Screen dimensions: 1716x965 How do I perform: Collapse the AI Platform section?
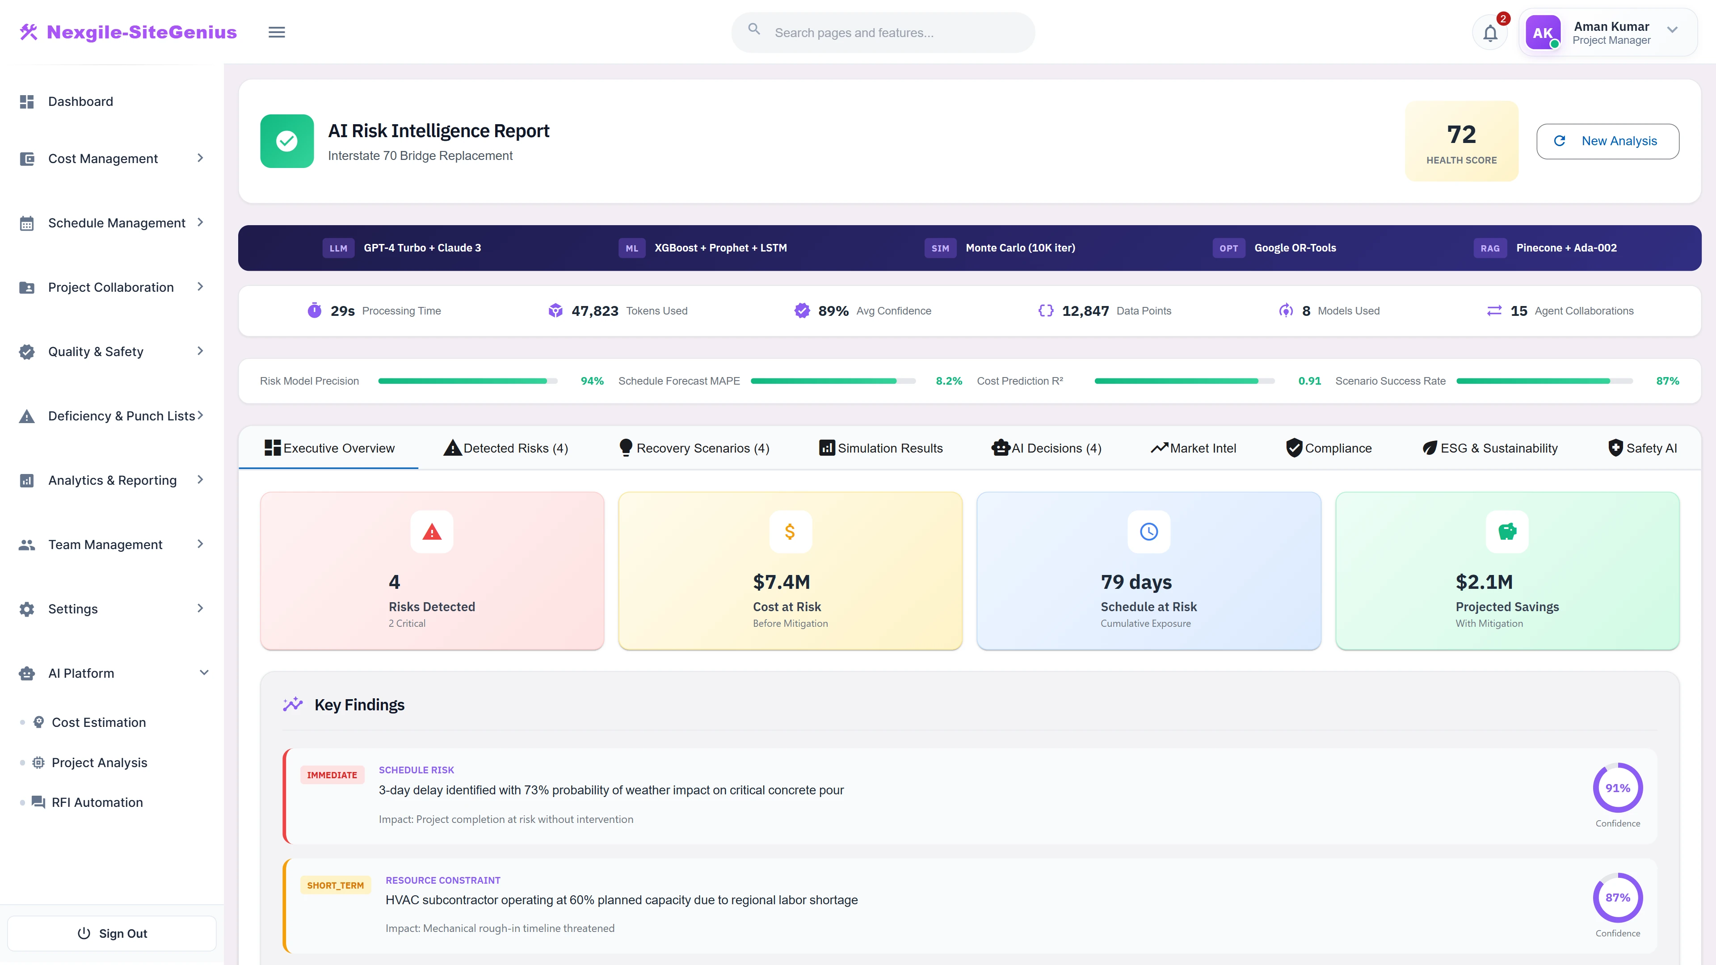point(204,673)
